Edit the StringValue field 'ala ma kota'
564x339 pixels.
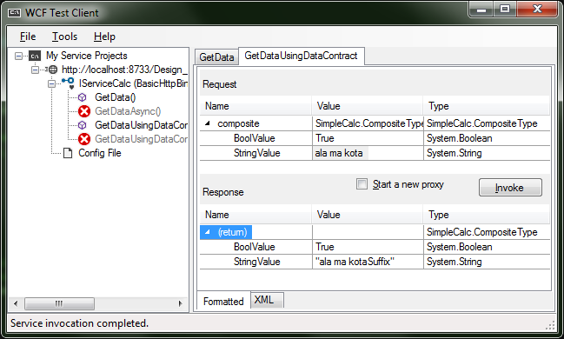click(368, 153)
